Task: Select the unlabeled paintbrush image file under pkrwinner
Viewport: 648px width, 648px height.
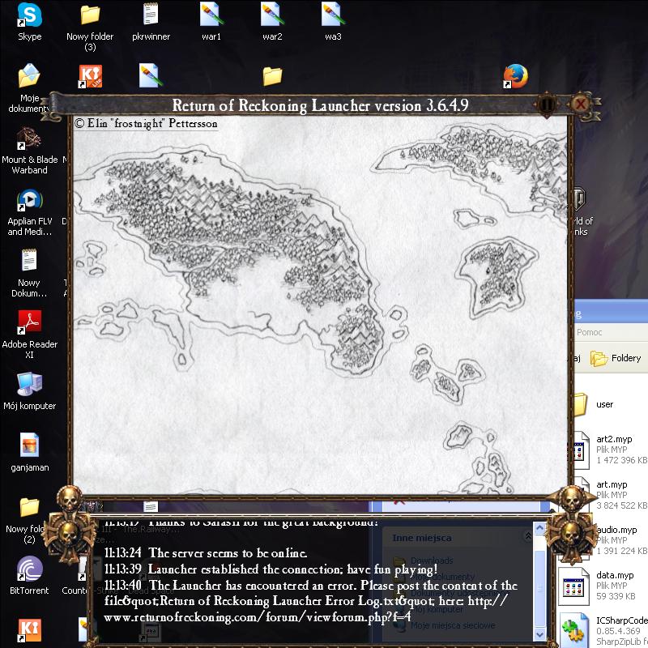Action: [x=151, y=75]
